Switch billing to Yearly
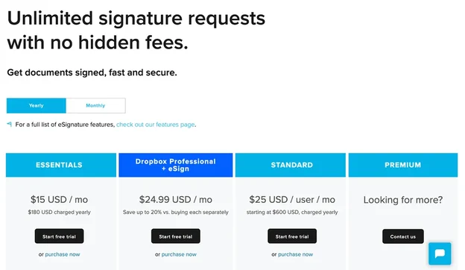This screenshot has height=270, width=465. pos(37,106)
